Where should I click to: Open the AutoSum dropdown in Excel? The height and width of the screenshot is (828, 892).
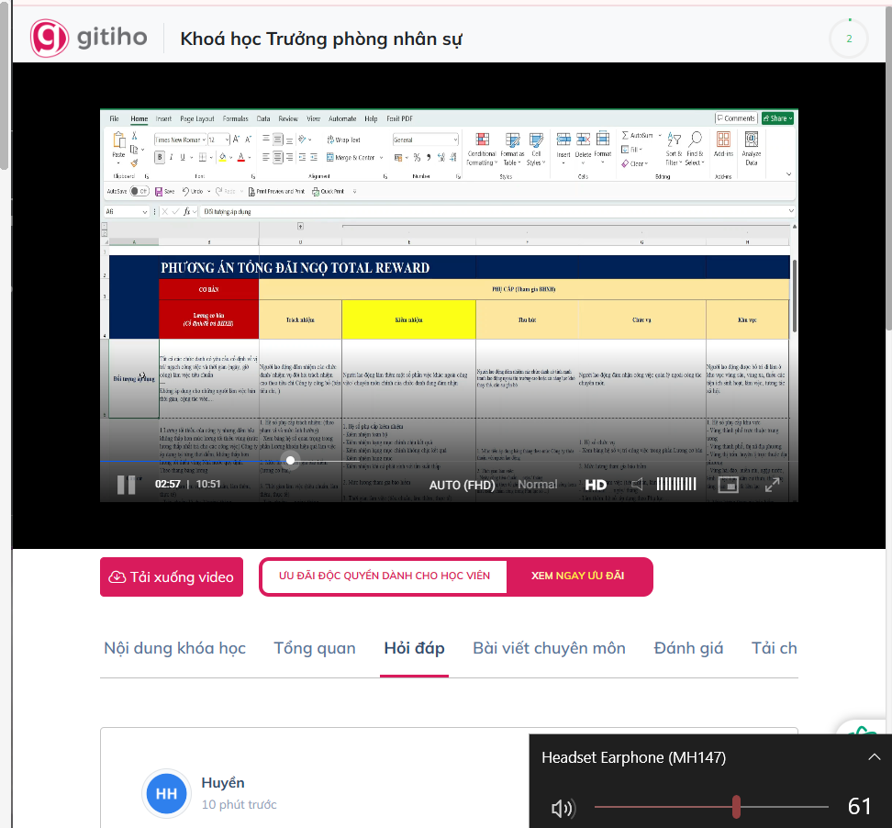[660, 136]
